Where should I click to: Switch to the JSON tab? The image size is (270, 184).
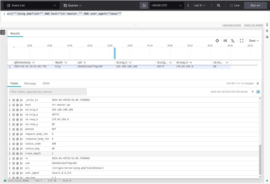coord(46,83)
